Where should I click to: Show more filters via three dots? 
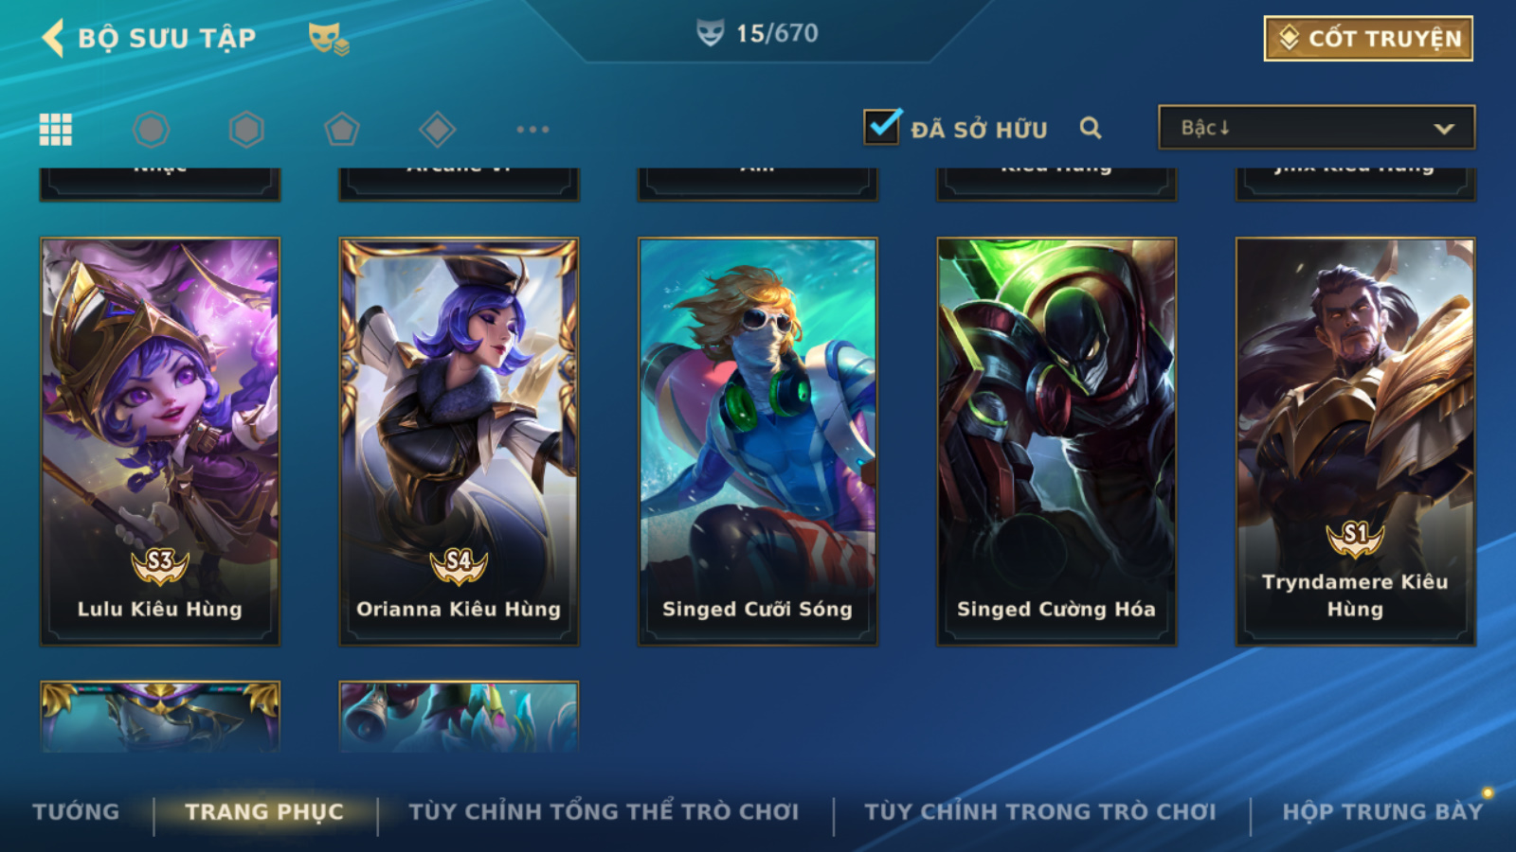[532, 129]
